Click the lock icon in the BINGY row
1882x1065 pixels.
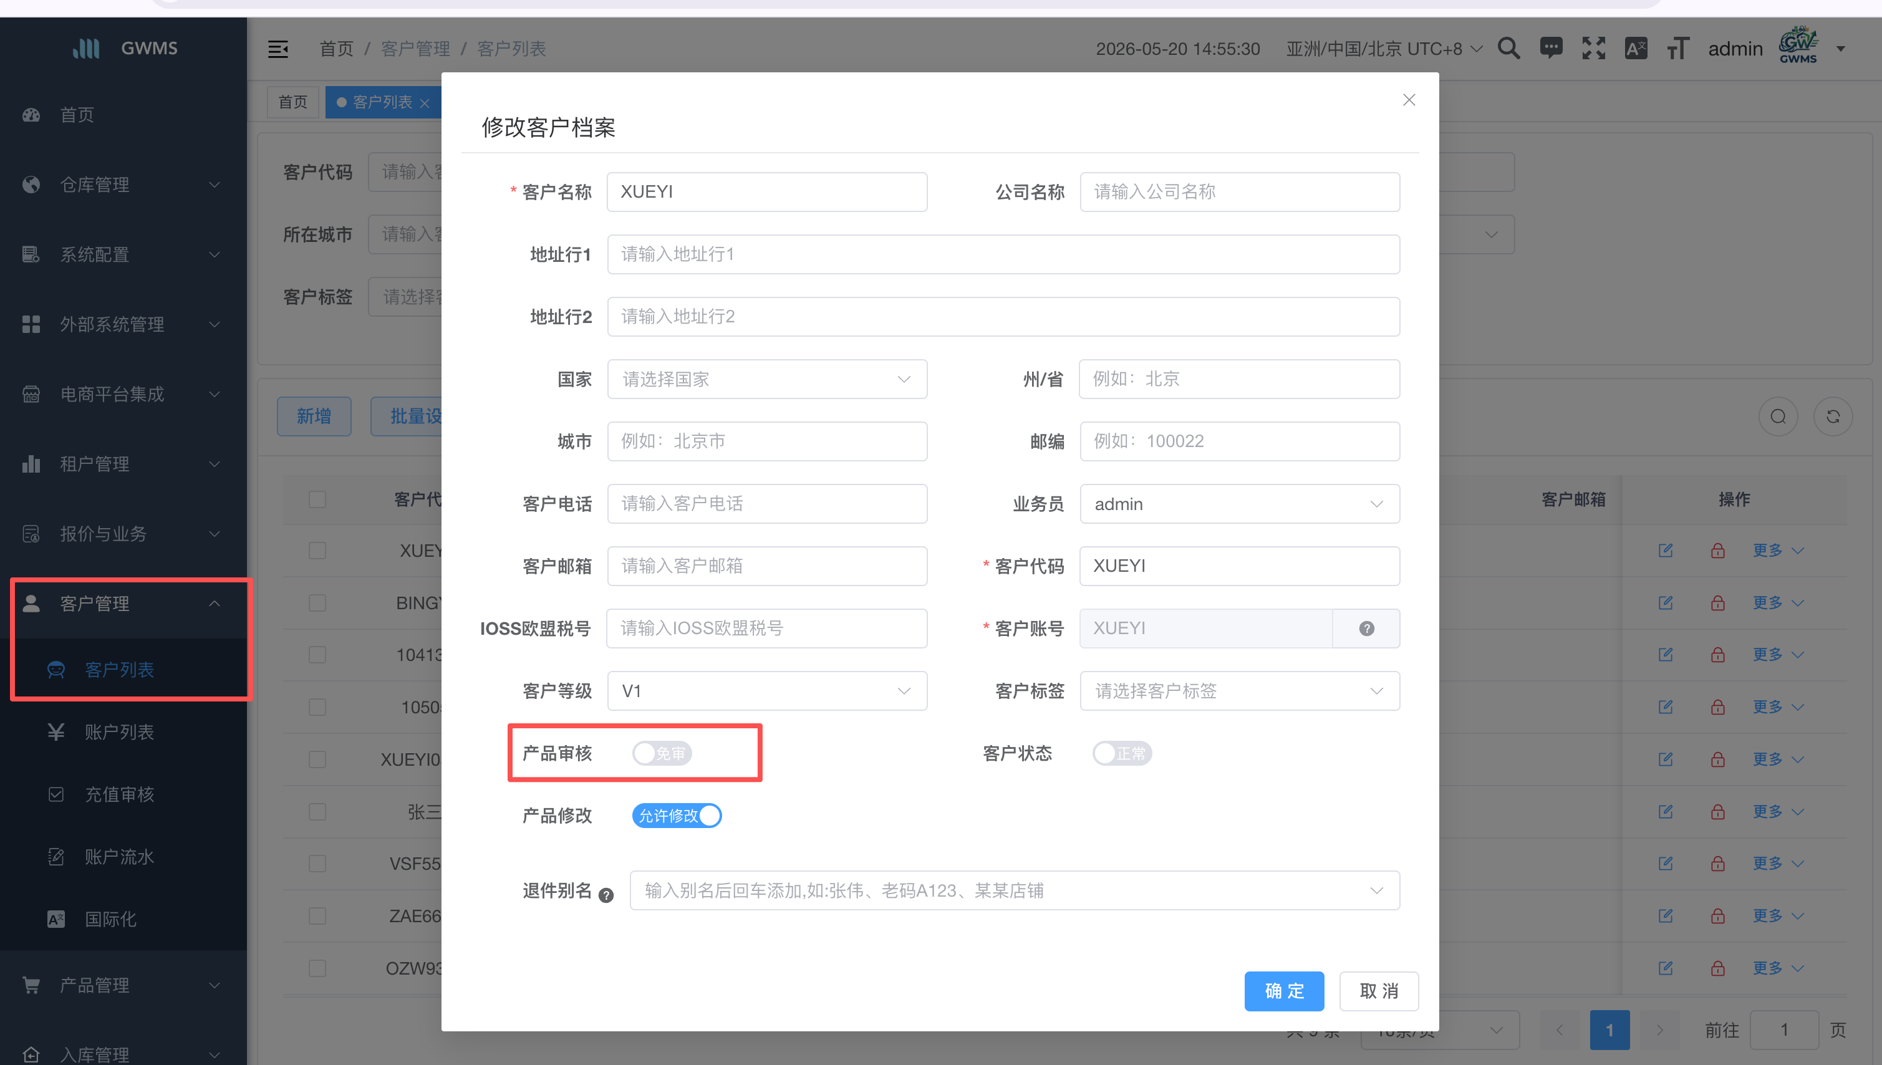[x=1717, y=603]
